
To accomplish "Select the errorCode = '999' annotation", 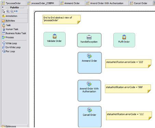I will 128,89.
